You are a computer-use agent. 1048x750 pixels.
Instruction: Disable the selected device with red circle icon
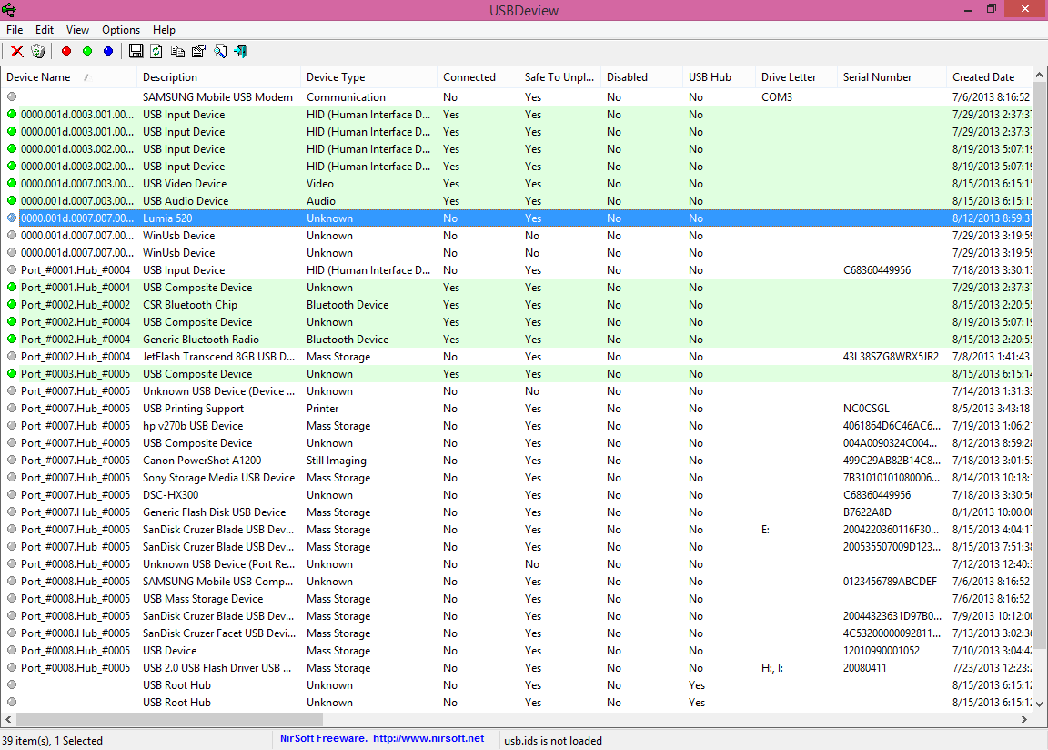click(x=65, y=51)
